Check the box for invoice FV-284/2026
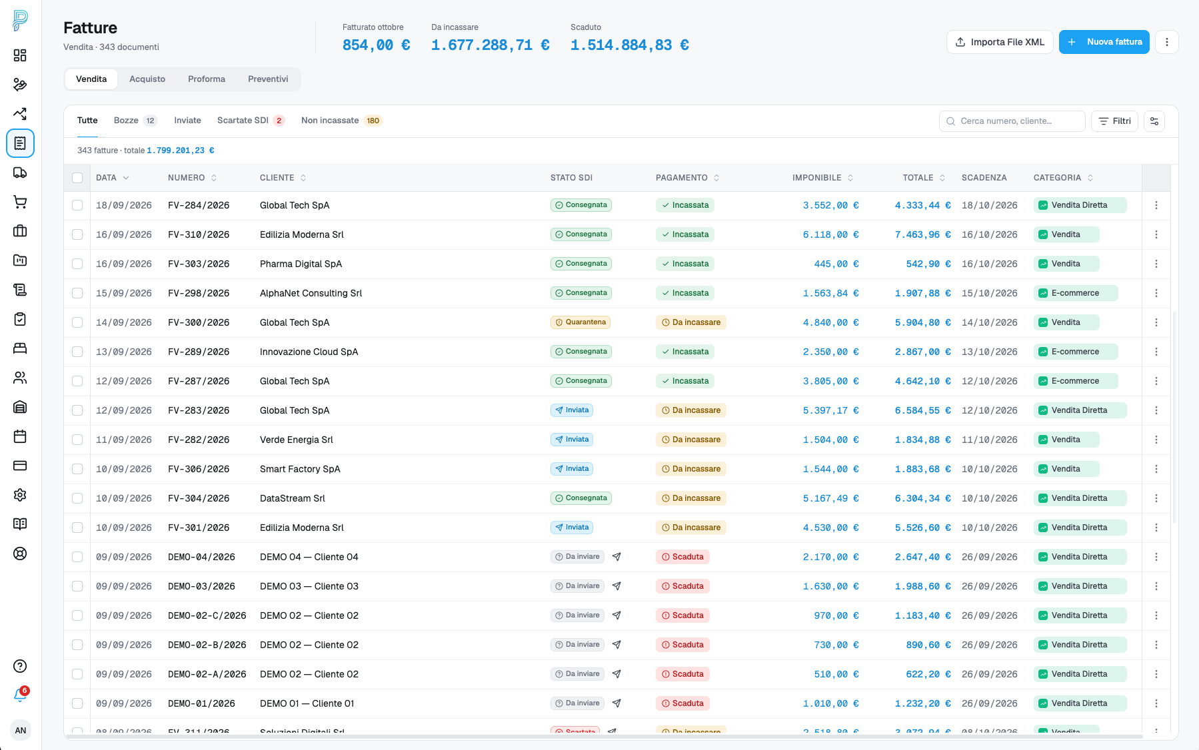Image resolution: width=1199 pixels, height=750 pixels. coord(77,205)
